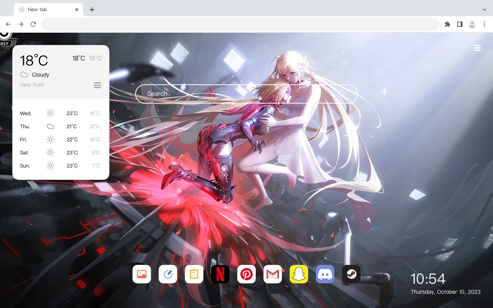Open the Gmail shortcut
This screenshot has width=493, height=308.
pyautogui.click(x=273, y=274)
